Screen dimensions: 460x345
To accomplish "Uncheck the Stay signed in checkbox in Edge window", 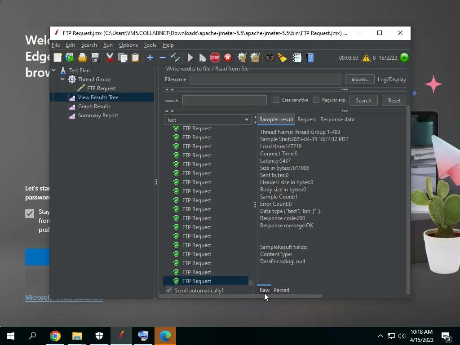I will coord(30,213).
